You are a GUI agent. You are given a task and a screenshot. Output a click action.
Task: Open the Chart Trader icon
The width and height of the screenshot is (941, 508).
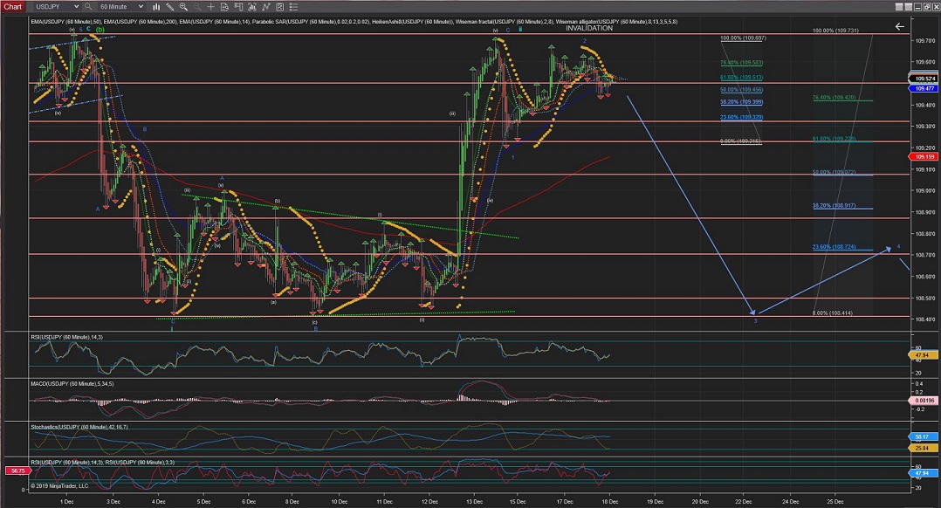point(238,7)
